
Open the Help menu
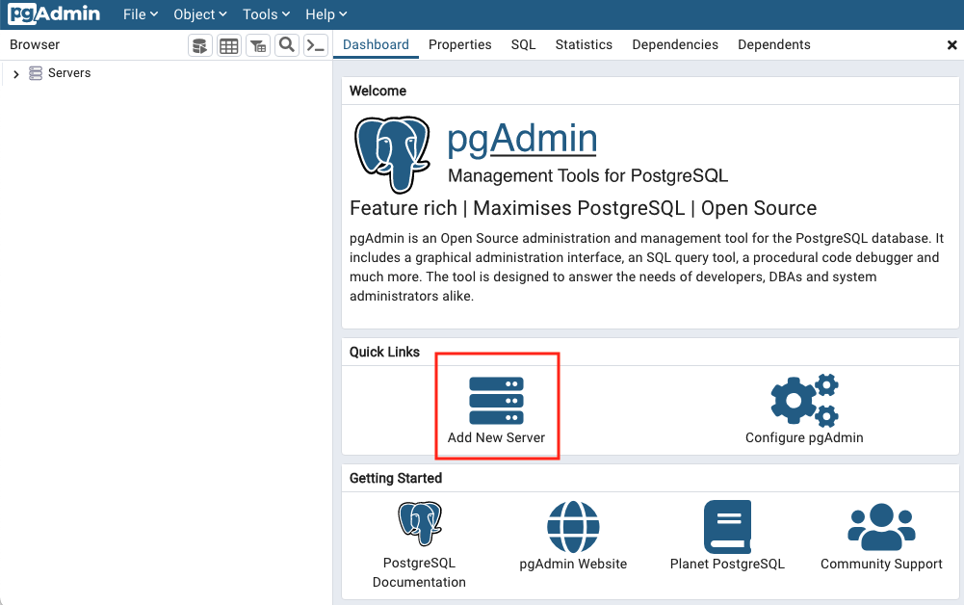pos(325,13)
